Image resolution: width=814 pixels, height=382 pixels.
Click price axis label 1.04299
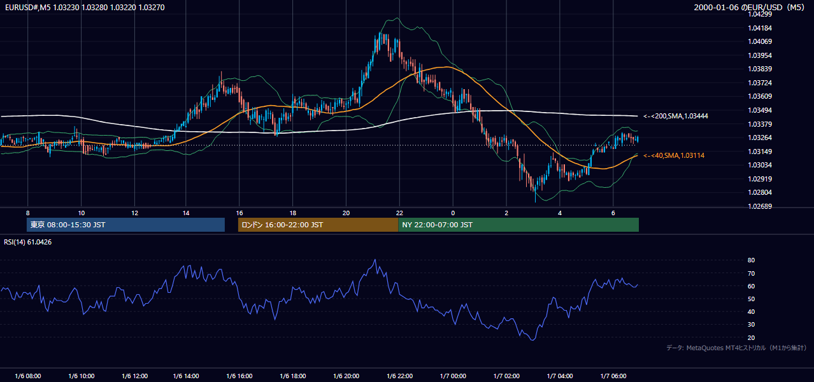coord(760,14)
